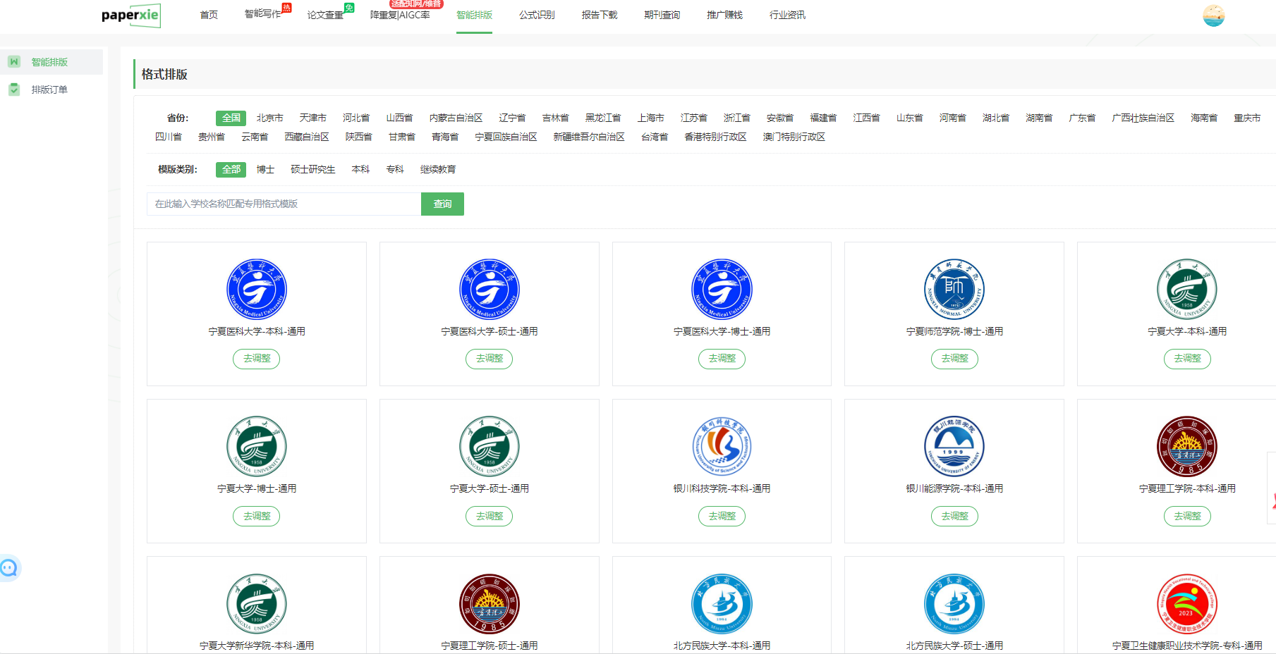Image resolution: width=1276 pixels, height=654 pixels.
Task: Click the 宁夏师范学院 博士 template logo
Action: (954, 289)
